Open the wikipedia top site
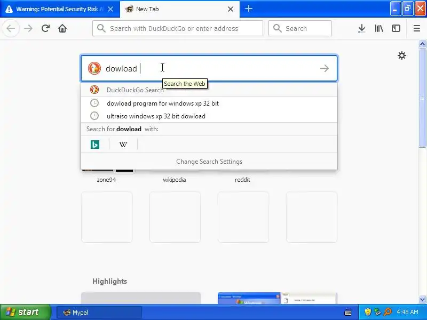 point(175,180)
